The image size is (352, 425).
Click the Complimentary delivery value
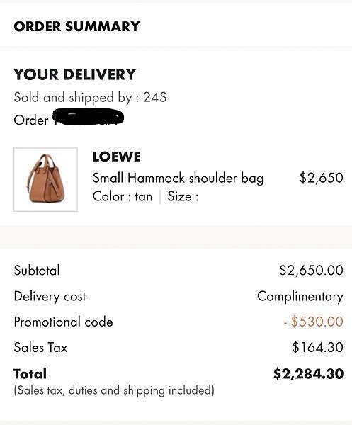(x=300, y=297)
